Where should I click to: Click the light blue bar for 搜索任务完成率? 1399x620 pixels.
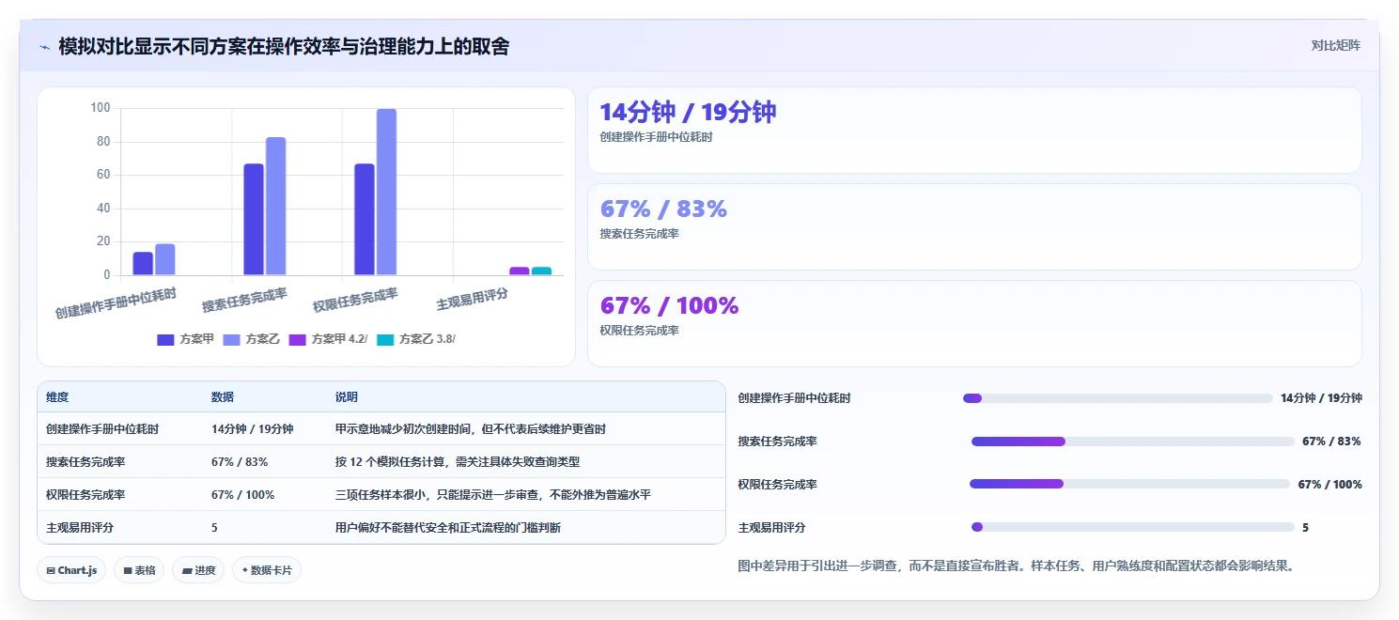point(276,207)
